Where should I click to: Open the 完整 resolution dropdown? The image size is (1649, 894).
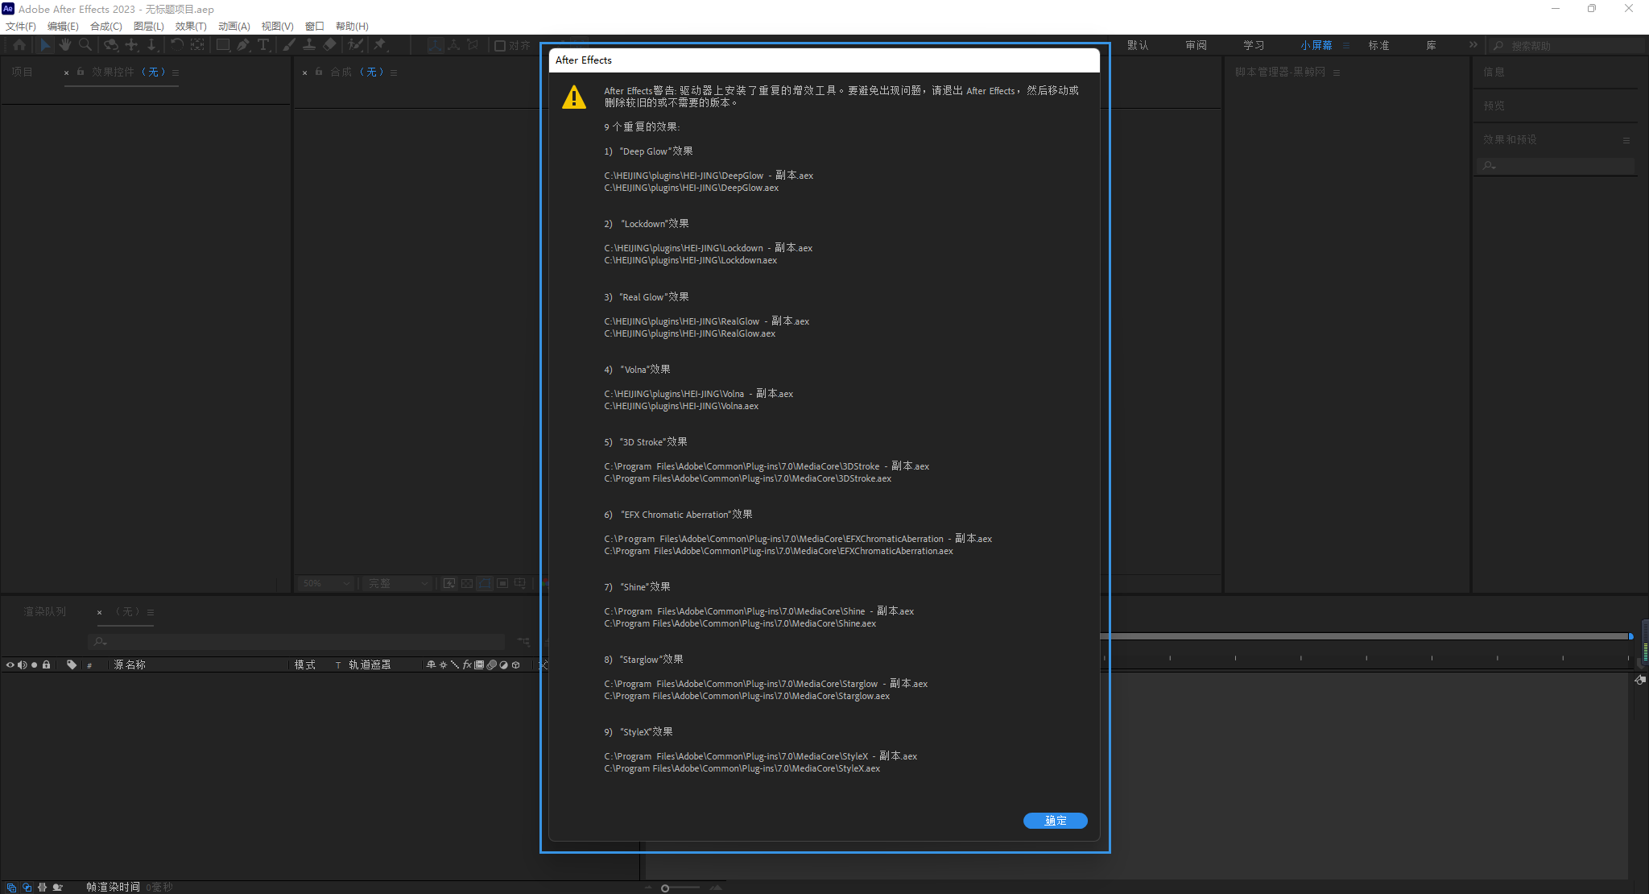[x=396, y=583]
